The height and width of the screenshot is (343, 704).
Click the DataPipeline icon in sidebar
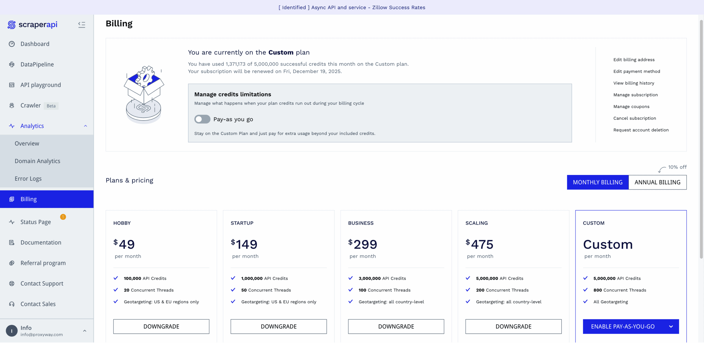pyautogui.click(x=12, y=65)
